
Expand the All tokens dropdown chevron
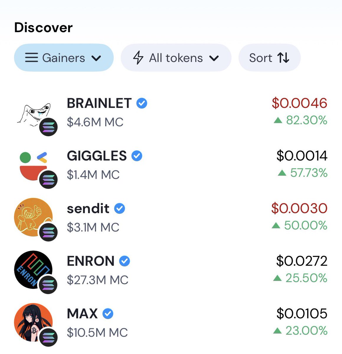tap(214, 58)
